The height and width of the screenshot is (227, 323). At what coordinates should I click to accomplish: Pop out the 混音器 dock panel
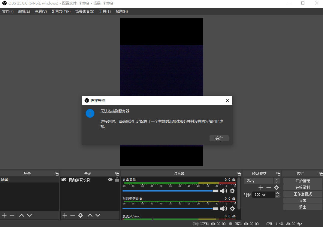point(239,173)
